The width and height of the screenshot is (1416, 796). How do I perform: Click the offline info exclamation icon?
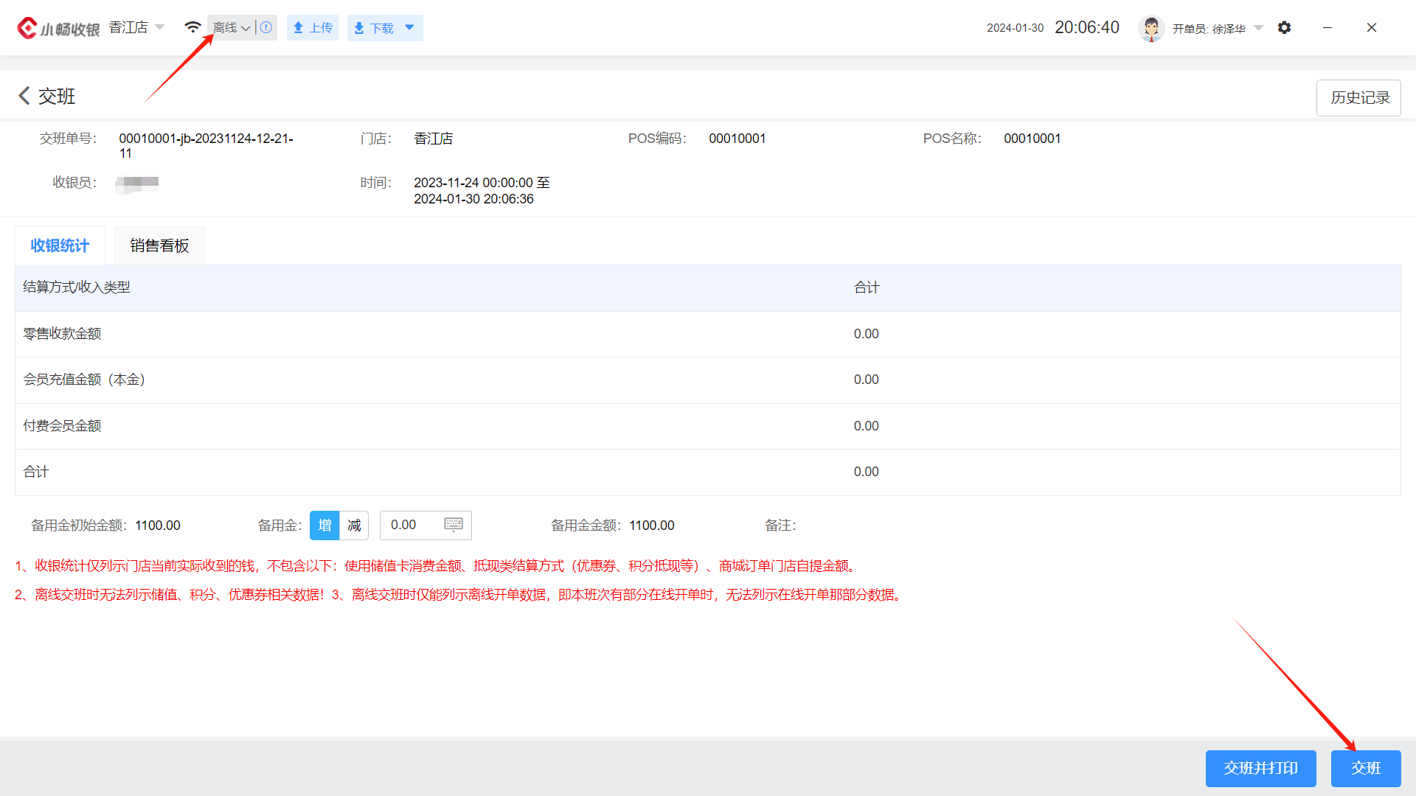pyautogui.click(x=266, y=28)
